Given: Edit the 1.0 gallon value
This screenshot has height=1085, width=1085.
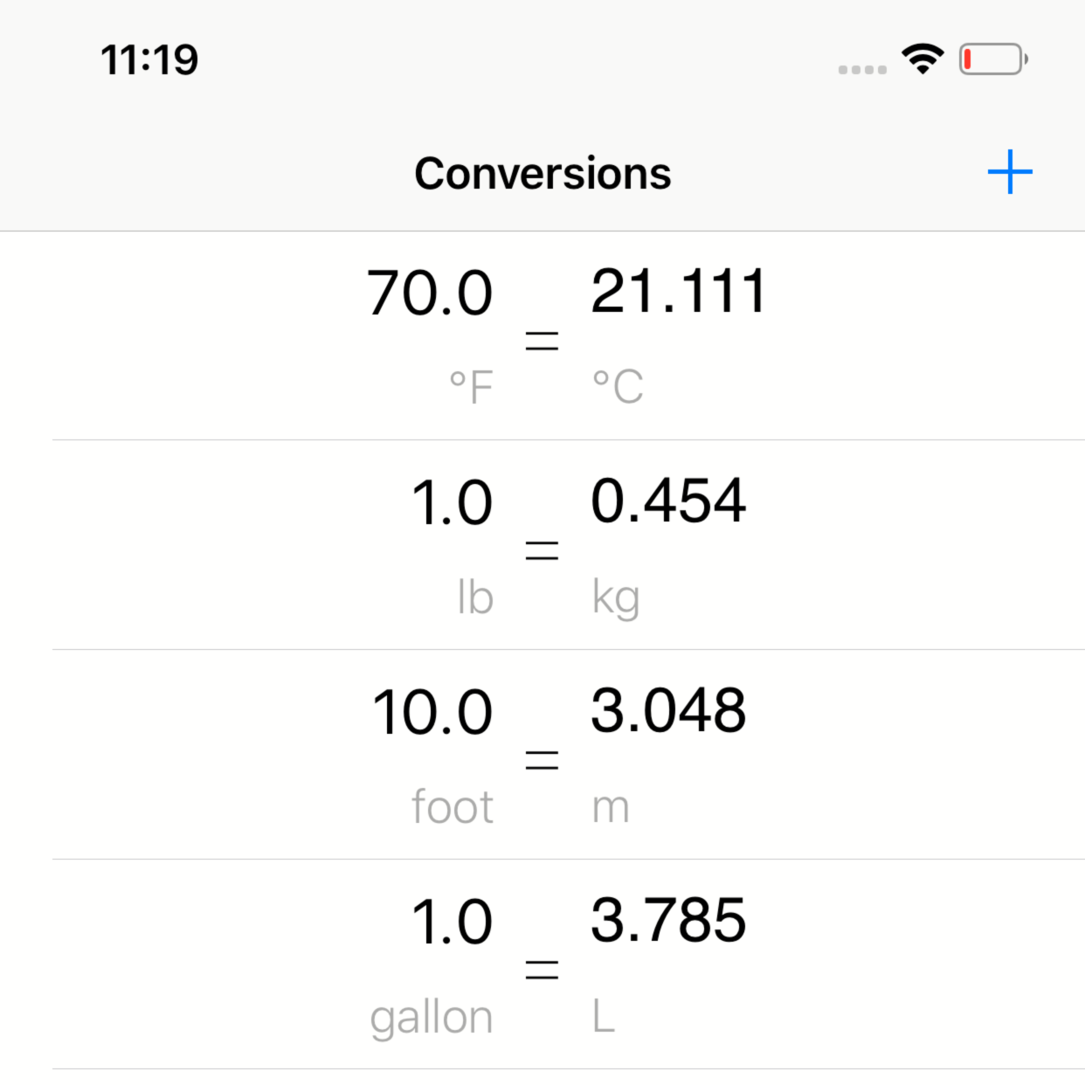Looking at the screenshot, I should point(452,923).
